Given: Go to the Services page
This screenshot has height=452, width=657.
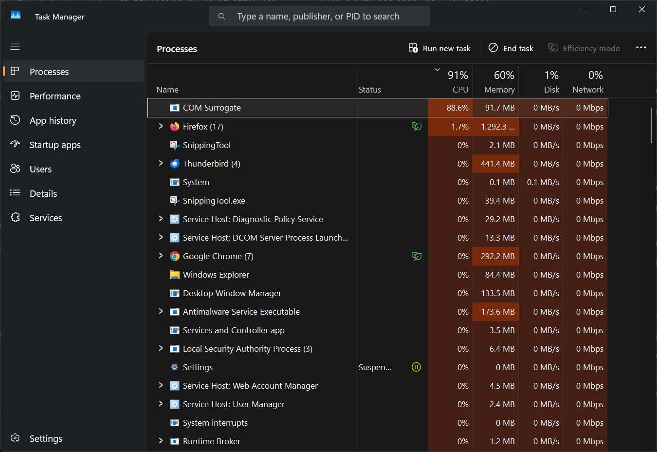Looking at the screenshot, I should tap(46, 218).
